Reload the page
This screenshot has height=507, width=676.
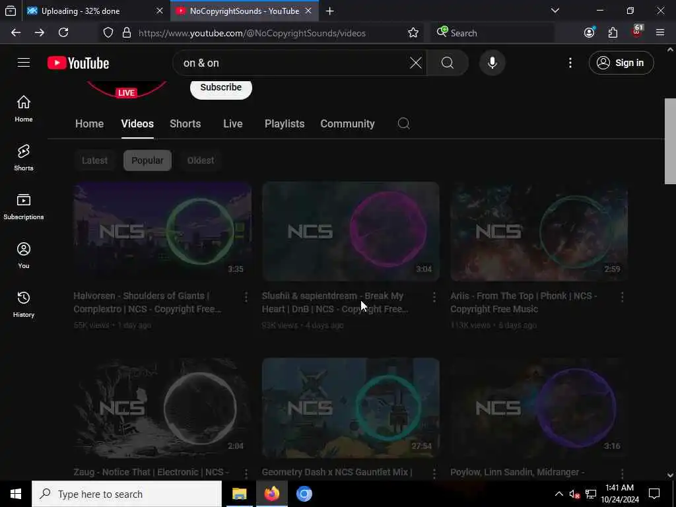(x=63, y=33)
